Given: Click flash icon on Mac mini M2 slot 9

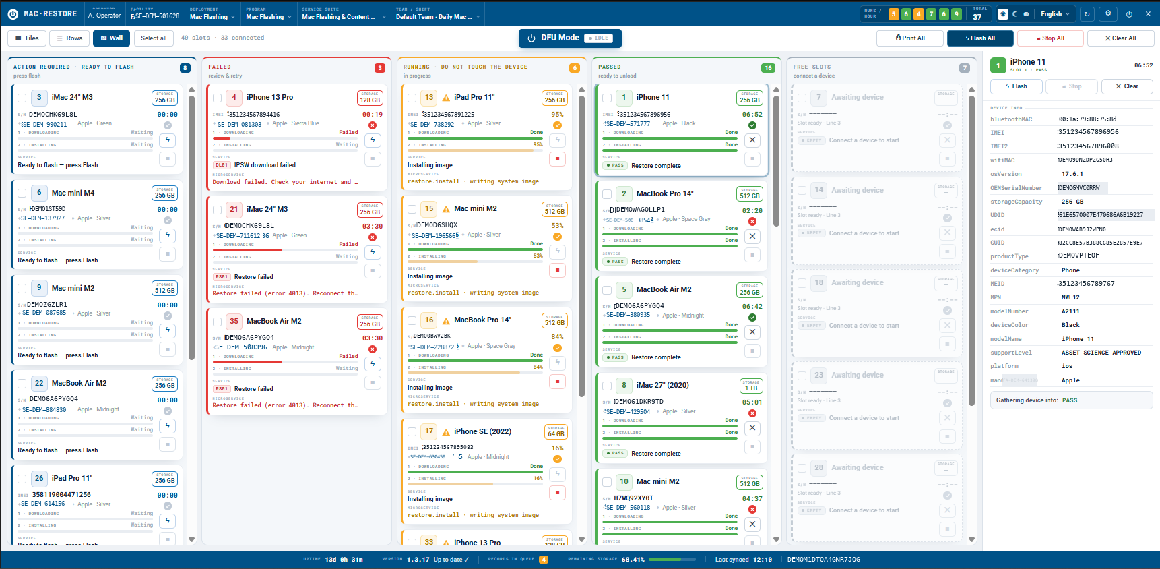Looking at the screenshot, I should 168,330.
